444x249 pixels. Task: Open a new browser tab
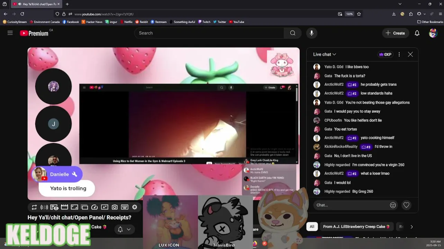click(67, 4)
